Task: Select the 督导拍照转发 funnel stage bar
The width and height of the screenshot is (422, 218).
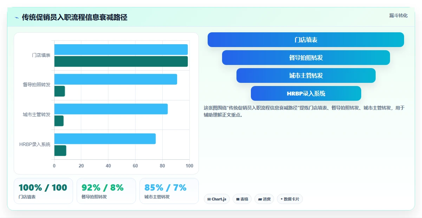Action: 306,58
